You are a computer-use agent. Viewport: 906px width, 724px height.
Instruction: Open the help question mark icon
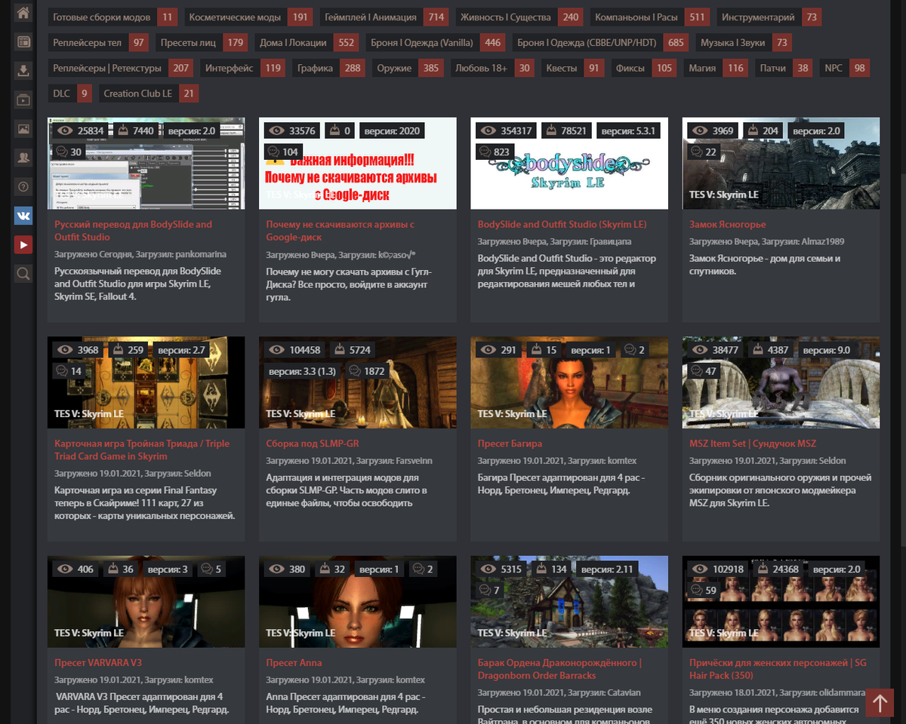click(x=23, y=186)
